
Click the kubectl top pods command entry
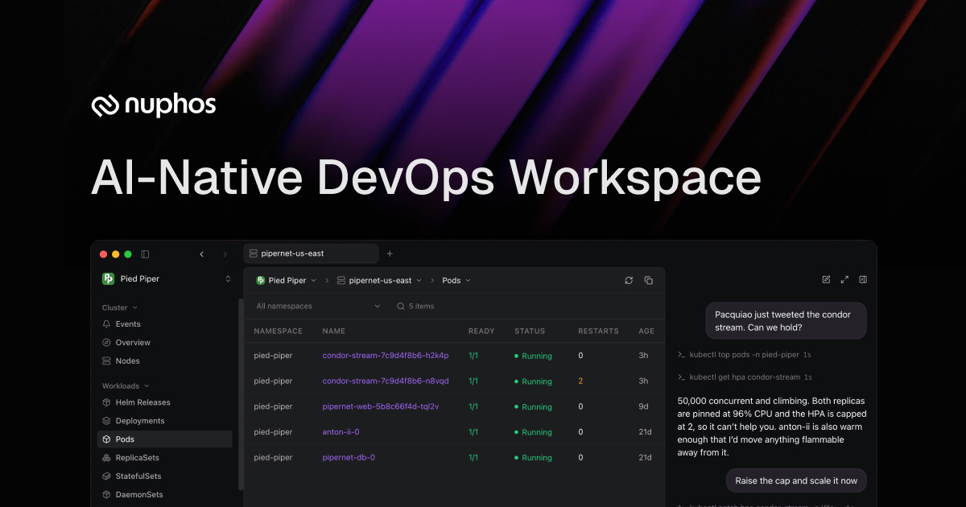745,355
